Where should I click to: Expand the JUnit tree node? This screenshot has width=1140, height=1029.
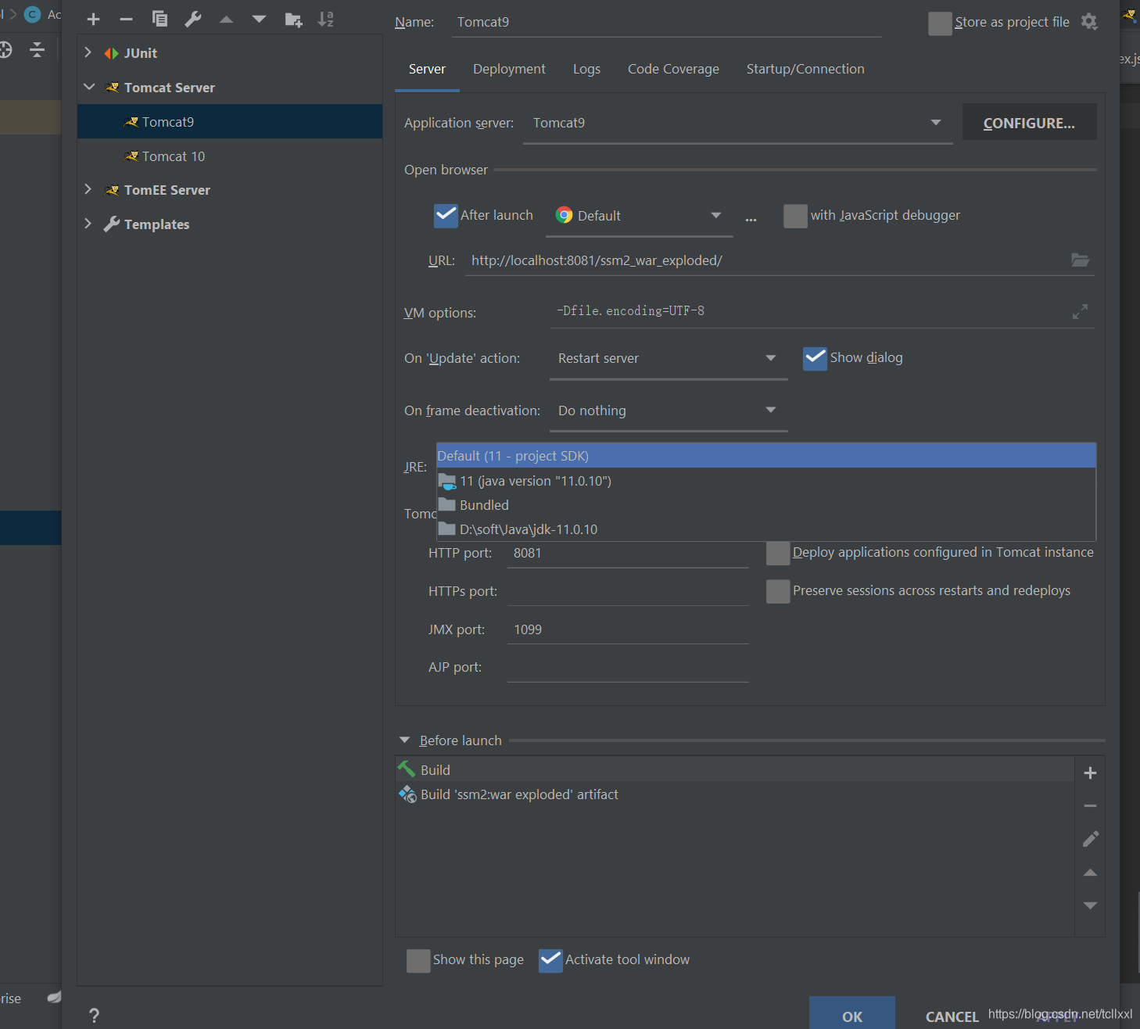(88, 52)
